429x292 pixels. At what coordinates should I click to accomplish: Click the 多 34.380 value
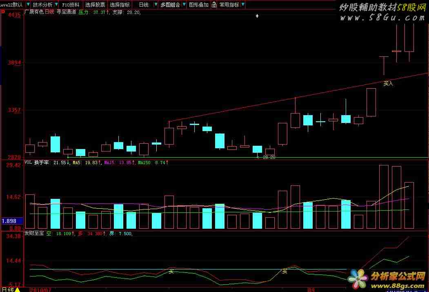92,234
